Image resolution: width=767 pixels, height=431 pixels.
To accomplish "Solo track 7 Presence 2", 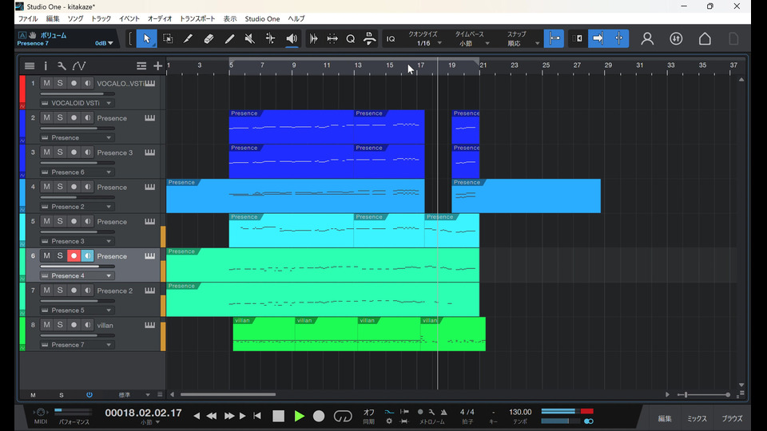I will [60, 291].
